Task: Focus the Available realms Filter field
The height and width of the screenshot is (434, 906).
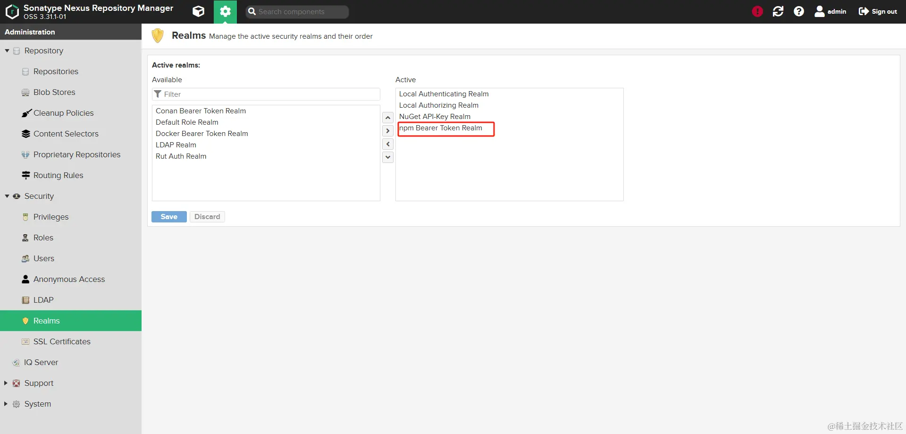Action: tap(266, 94)
